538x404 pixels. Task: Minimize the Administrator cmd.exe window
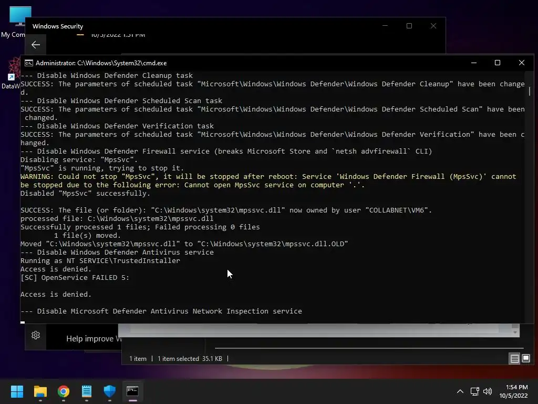tap(474, 63)
